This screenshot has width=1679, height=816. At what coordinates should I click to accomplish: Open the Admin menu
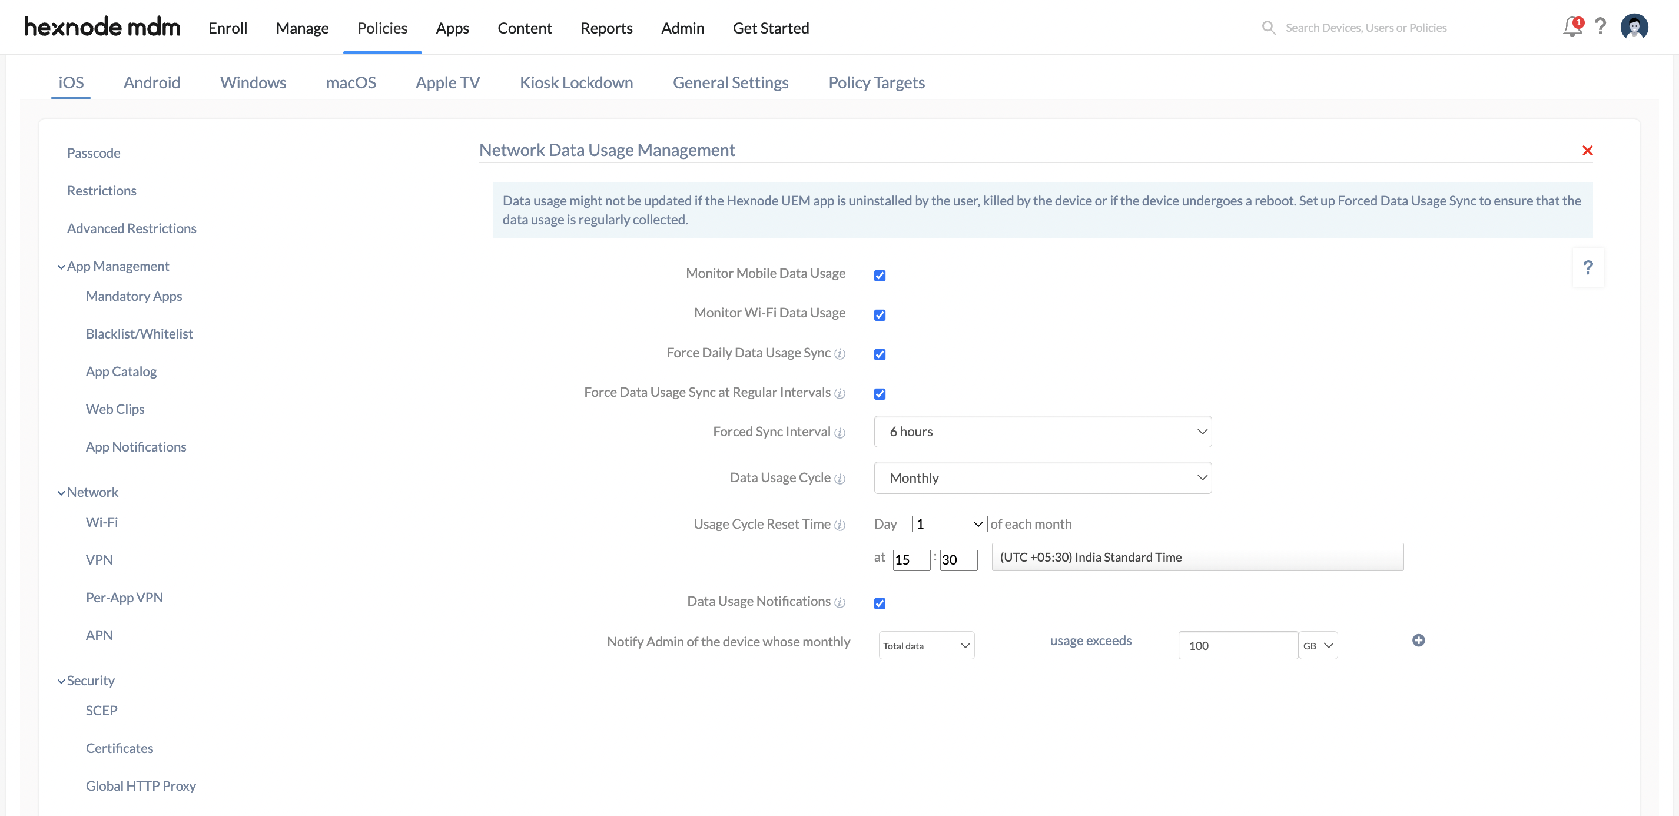click(x=682, y=28)
